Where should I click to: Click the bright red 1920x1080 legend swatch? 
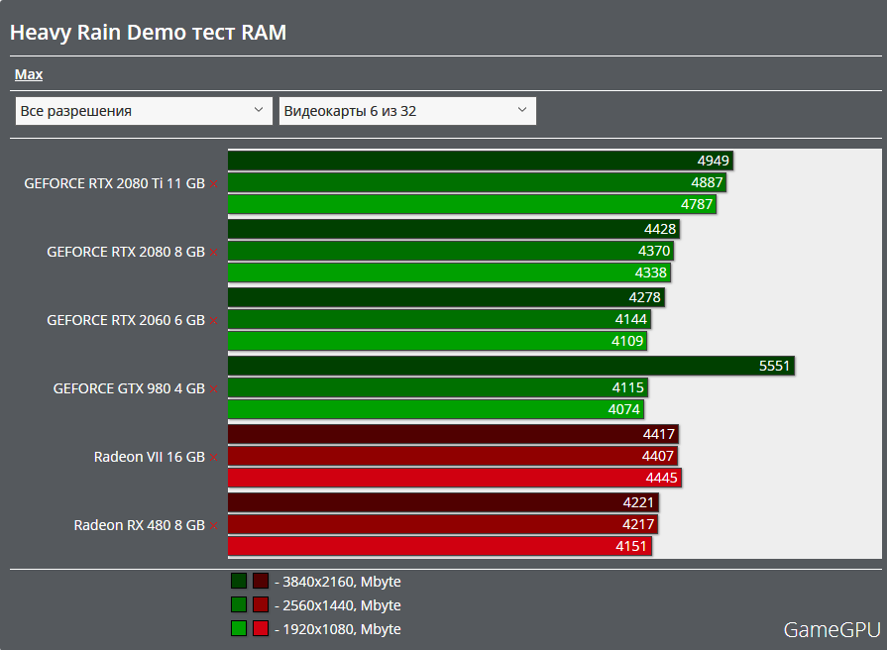pos(261,628)
